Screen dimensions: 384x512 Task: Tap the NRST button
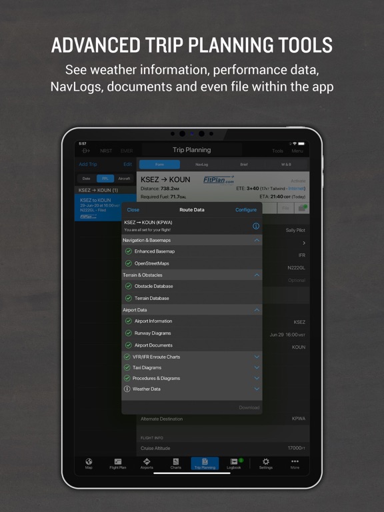[x=106, y=151]
